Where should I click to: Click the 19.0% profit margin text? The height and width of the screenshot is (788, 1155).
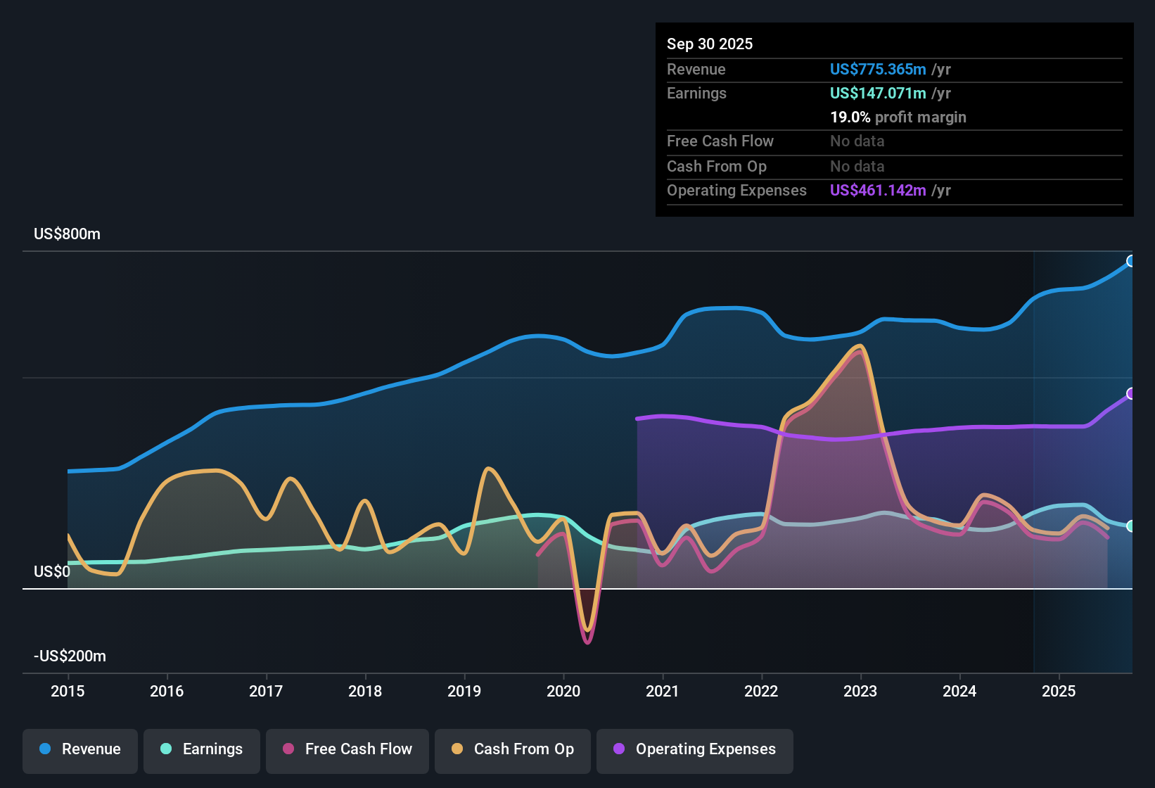point(898,117)
